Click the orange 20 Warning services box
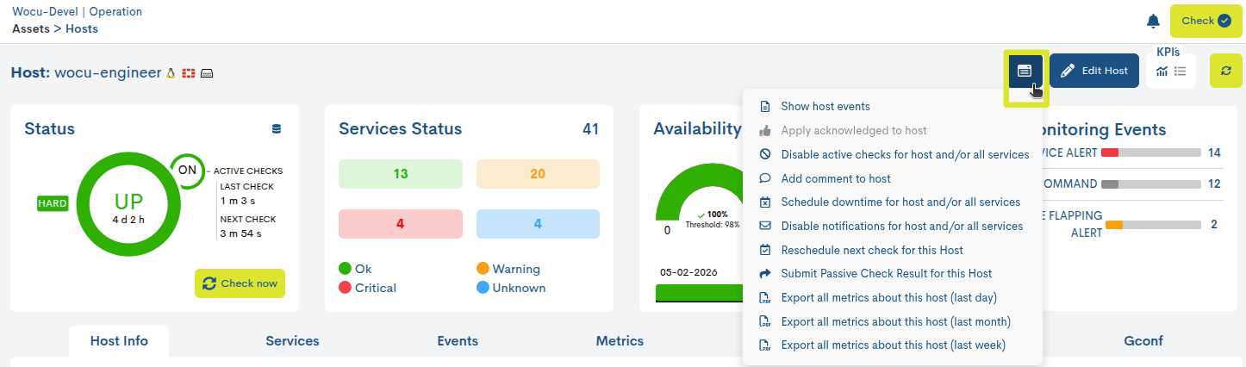The image size is (1246, 367). (538, 174)
